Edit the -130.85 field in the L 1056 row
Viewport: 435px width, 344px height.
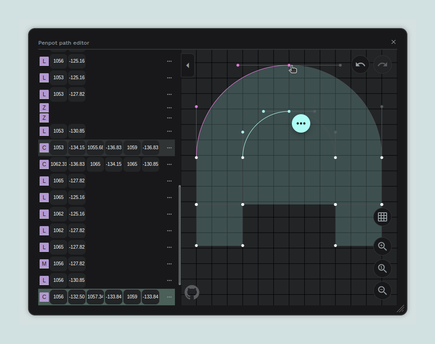tap(77, 280)
